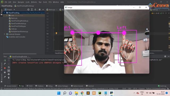This screenshot has width=170, height=96.
Task: Click Collapse All in Project panel toolbar
Action: point(35,10)
